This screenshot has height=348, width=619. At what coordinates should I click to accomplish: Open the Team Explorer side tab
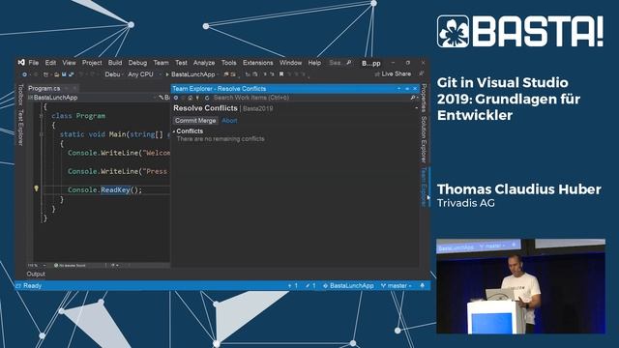tap(424, 187)
